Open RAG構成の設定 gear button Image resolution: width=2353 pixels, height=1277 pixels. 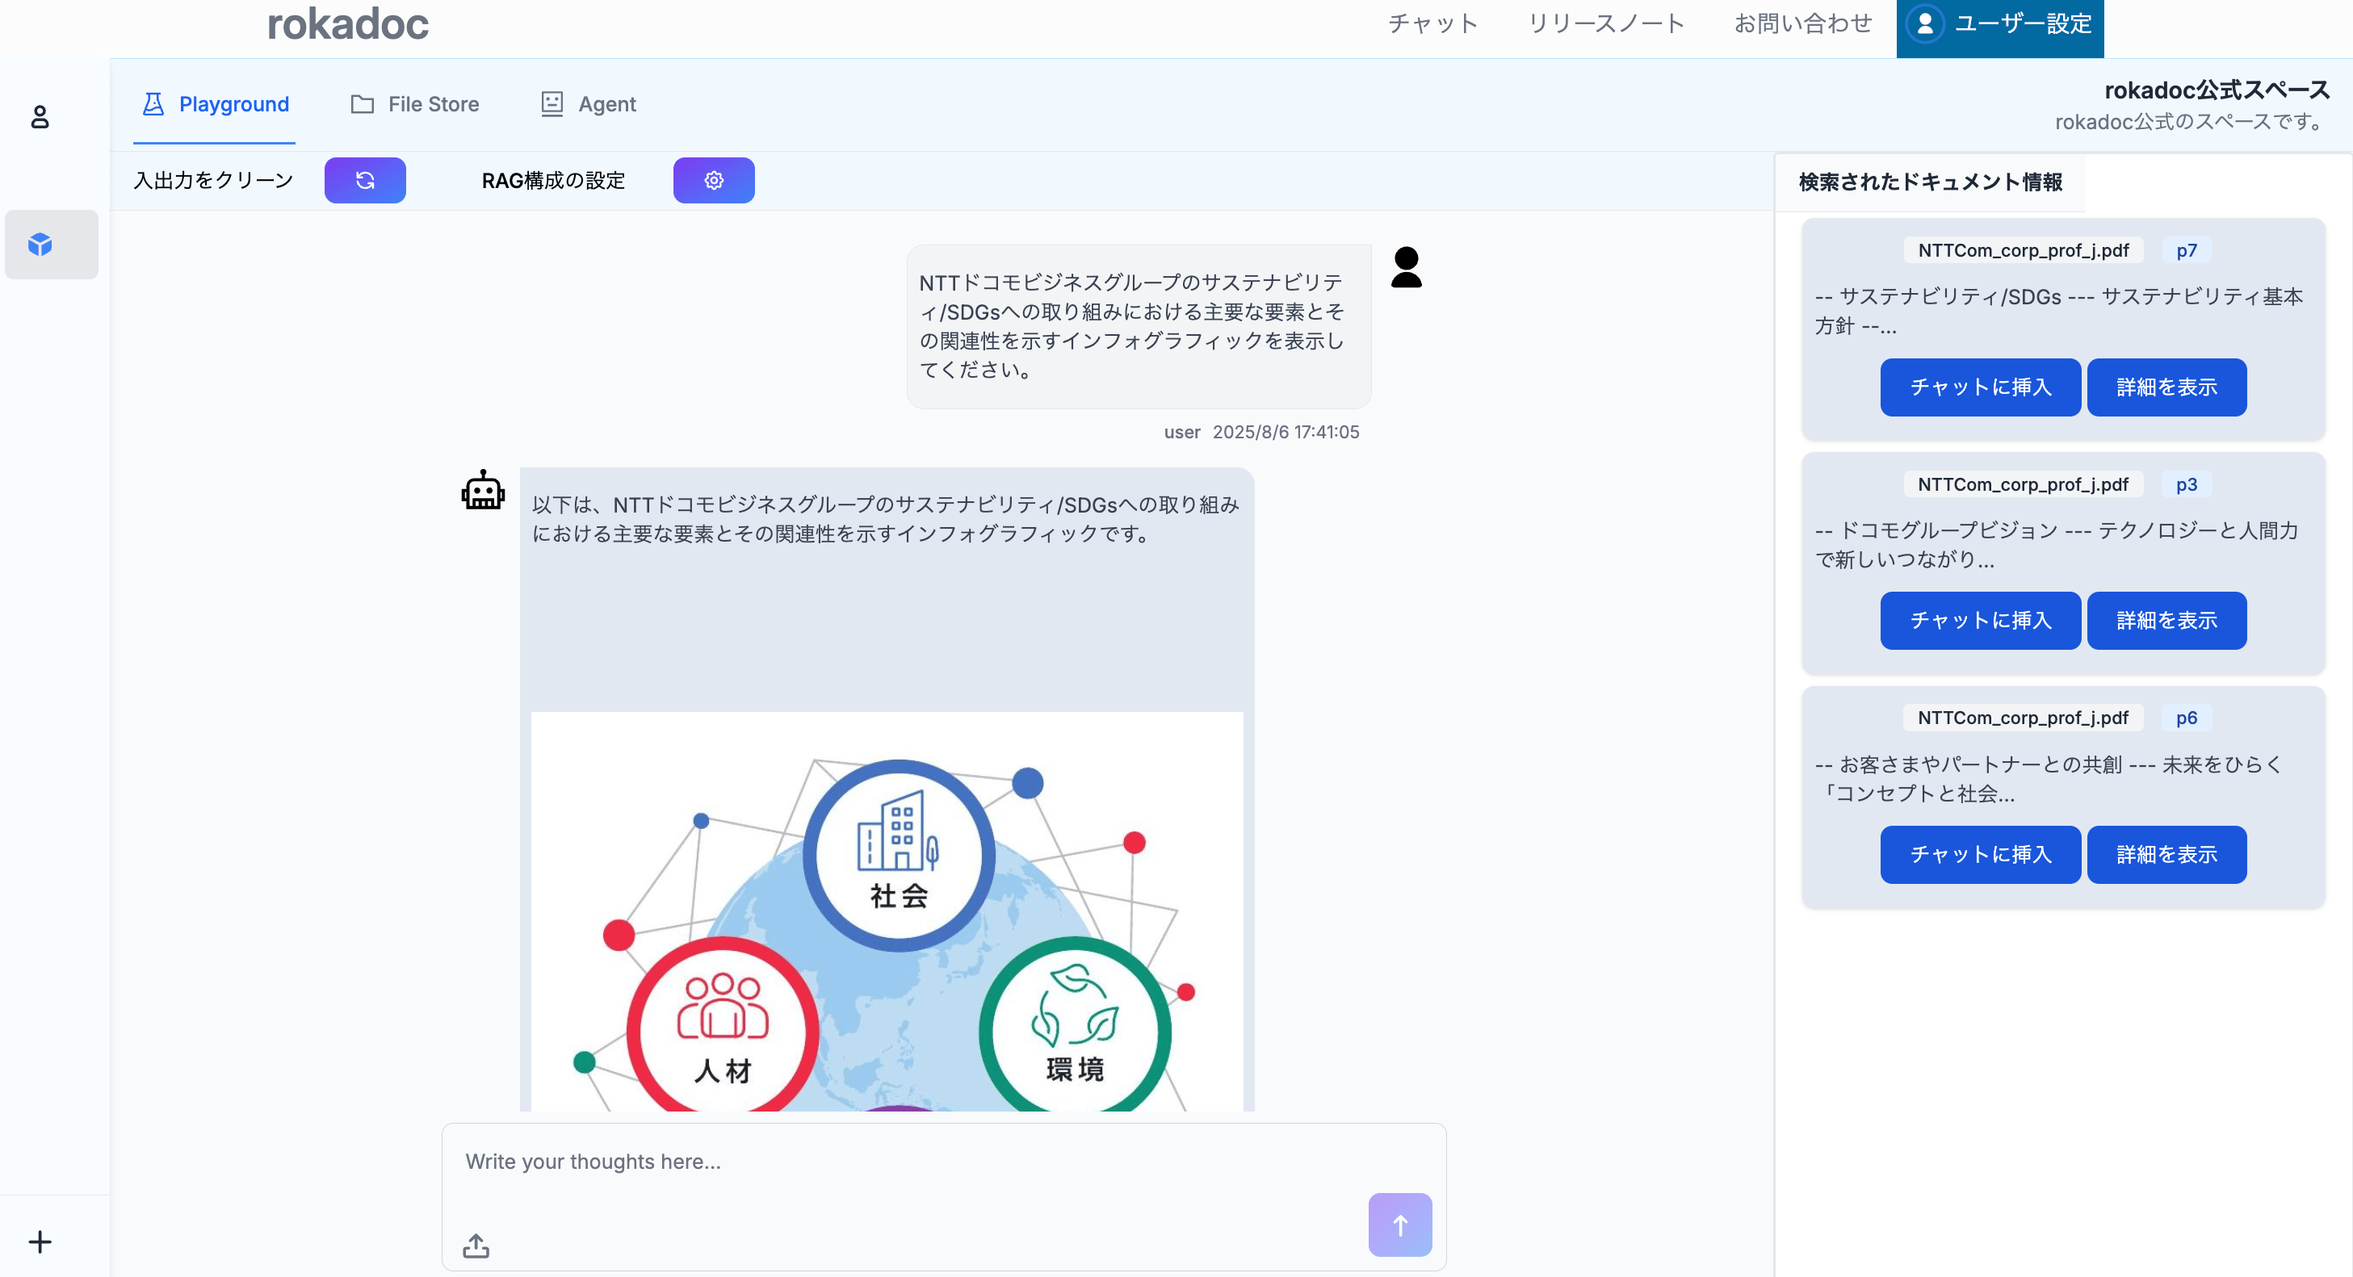(713, 180)
